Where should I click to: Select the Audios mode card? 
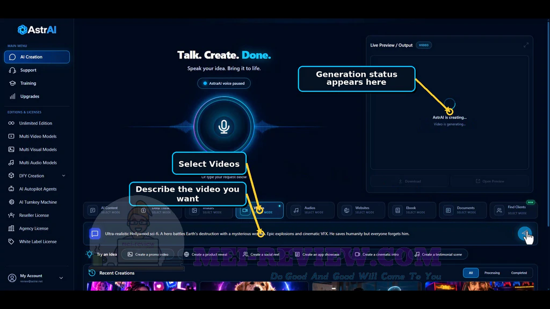tap(310, 210)
